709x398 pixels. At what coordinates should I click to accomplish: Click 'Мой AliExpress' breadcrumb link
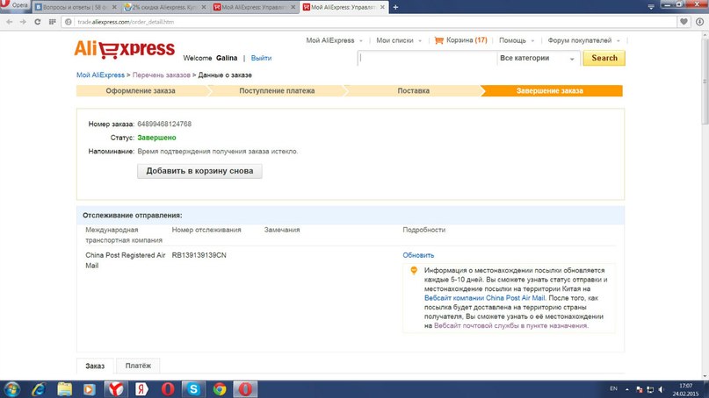100,75
